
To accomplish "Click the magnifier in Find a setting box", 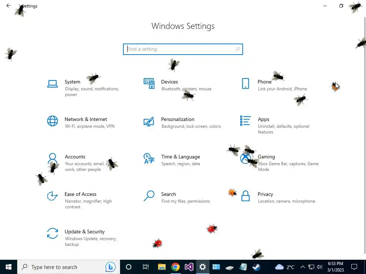I will [238, 49].
